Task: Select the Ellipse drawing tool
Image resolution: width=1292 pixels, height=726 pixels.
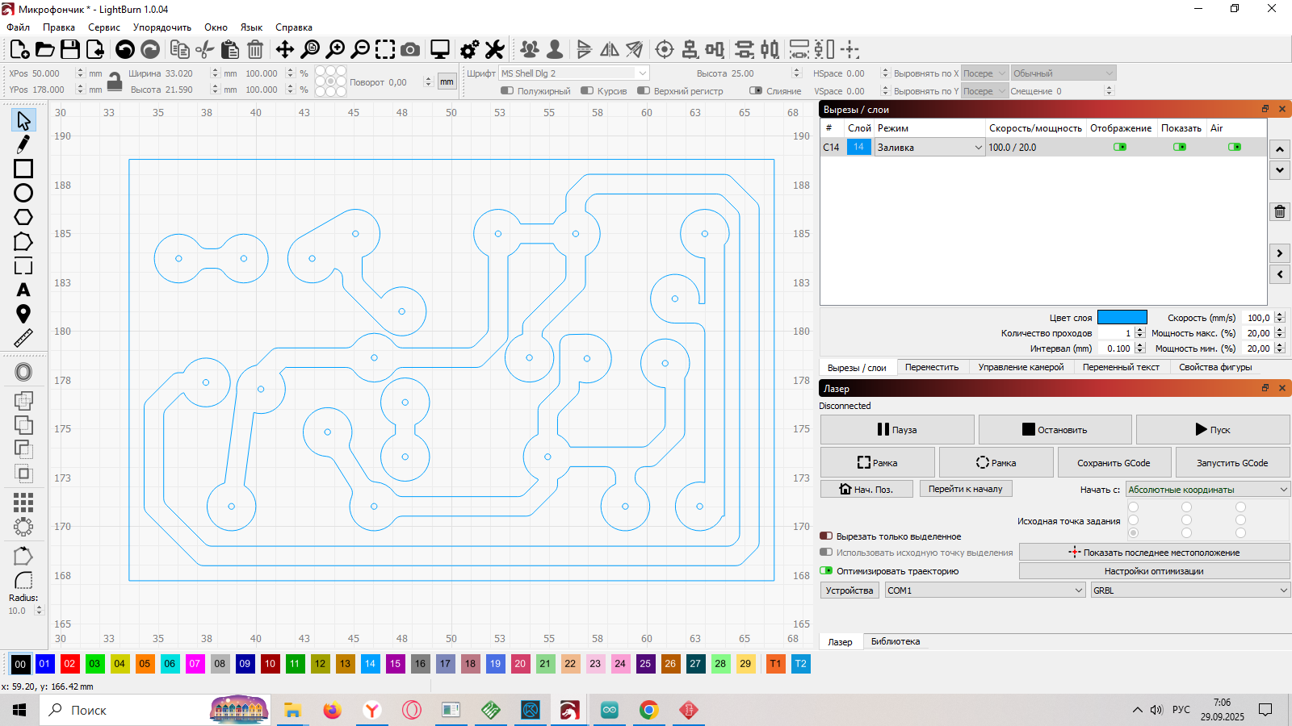Action: tap(23, 193)
